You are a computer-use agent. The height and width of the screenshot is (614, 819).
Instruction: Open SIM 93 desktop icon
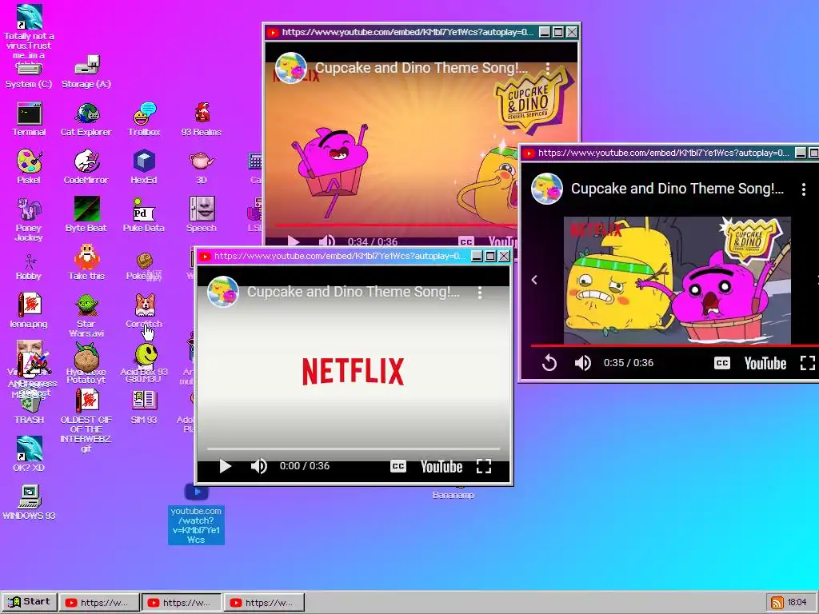click(x=144, y=406)
